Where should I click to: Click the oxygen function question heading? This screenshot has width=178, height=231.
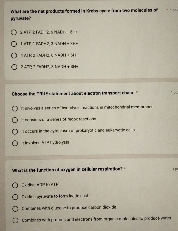[67, 170]
